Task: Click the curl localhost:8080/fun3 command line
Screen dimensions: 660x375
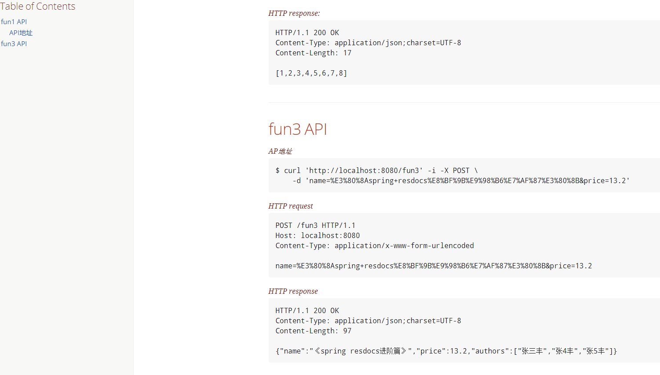Action: coord(376,170)
